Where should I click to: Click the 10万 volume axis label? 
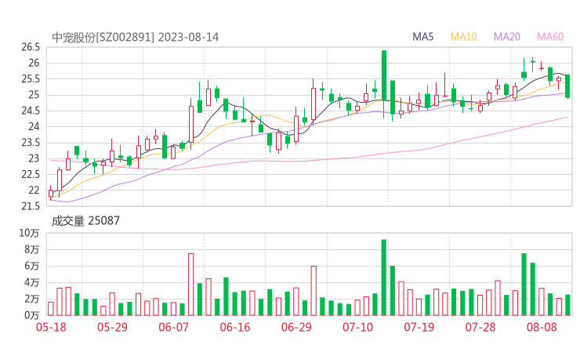(x=30, y=233)
